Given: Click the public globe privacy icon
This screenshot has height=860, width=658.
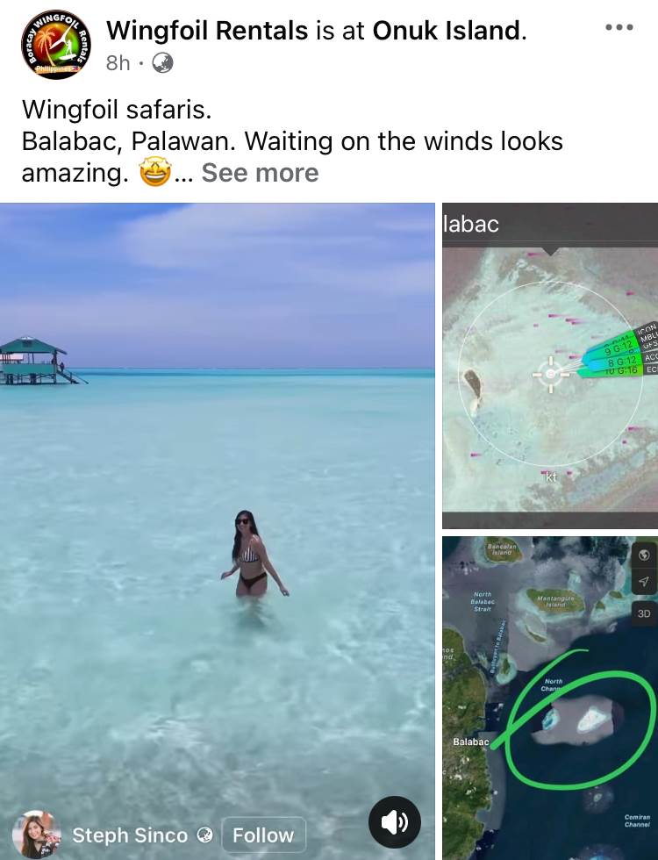Looking at the screenshot, I should pos(162,63).
